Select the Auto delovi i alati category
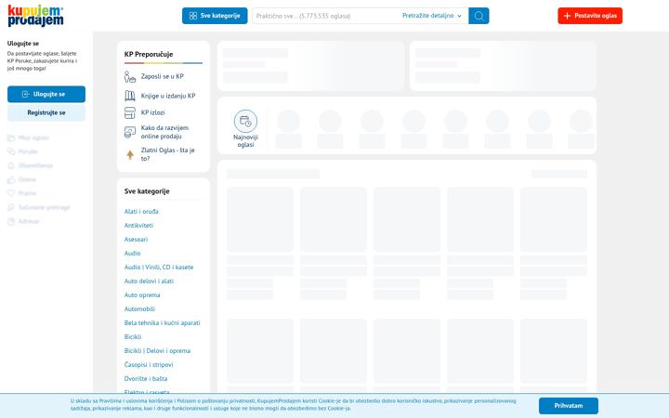This screenshot has height=418, width=669. (x=149, y=281)
